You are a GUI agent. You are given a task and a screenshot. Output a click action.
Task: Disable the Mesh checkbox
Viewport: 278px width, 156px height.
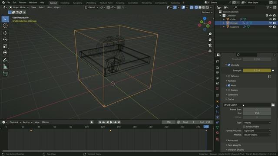tap(229, 85)
